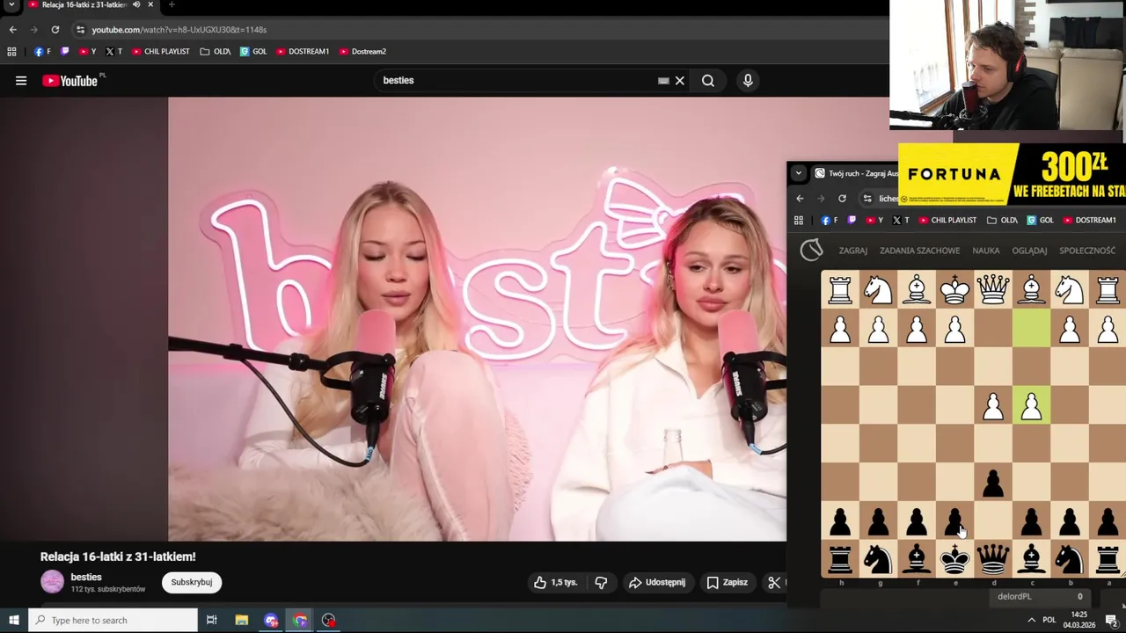
Task: Open the Twitch bookmark in Lichess window
Action: coord(852,220)
